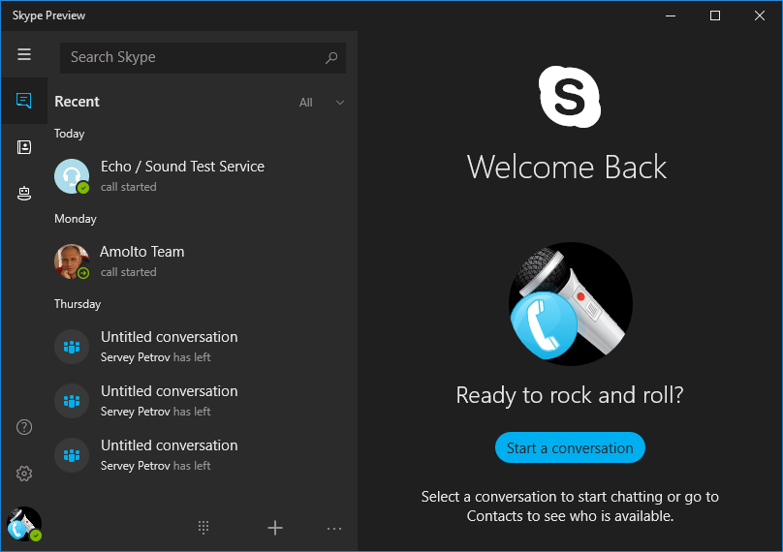The image size is (783, 552).
Task: Open Echo / Sound Test Service chat
Action: point(203,176)
